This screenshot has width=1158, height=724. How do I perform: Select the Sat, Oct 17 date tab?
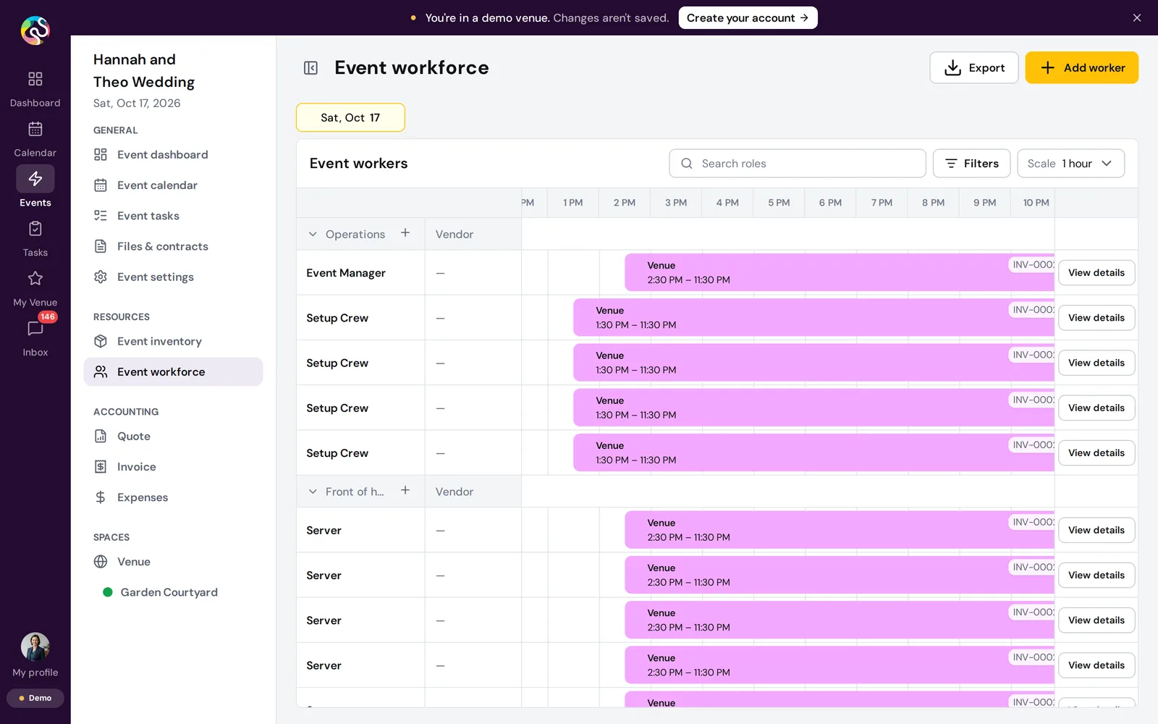tap(350, 117)
